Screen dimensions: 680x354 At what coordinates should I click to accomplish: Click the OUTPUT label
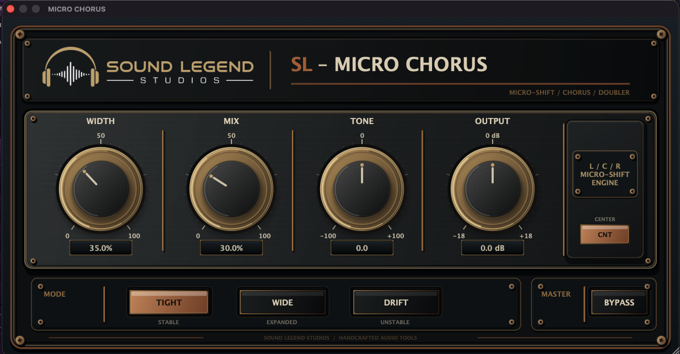(493, 121)
